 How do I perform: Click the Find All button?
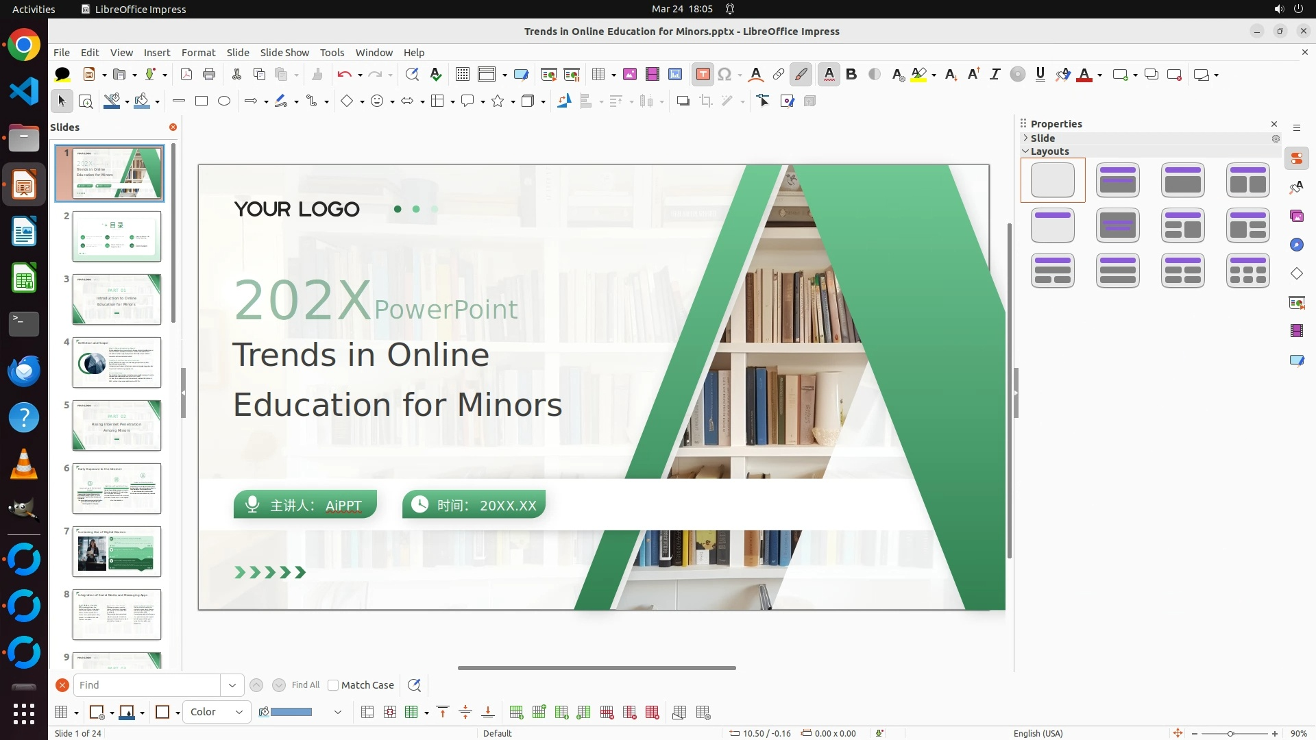click(305, 685)
